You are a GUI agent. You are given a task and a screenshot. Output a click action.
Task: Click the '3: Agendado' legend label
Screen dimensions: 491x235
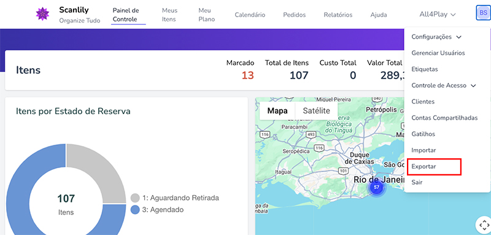[163, 210]
